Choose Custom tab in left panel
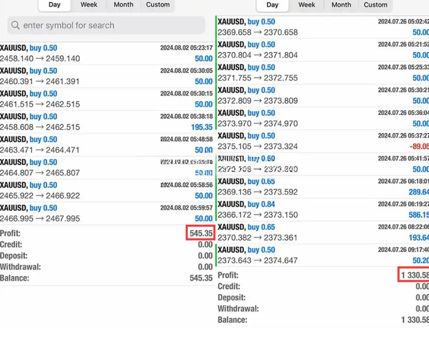The height and width of the screenshot is (341, 429). tap(158, 5)
